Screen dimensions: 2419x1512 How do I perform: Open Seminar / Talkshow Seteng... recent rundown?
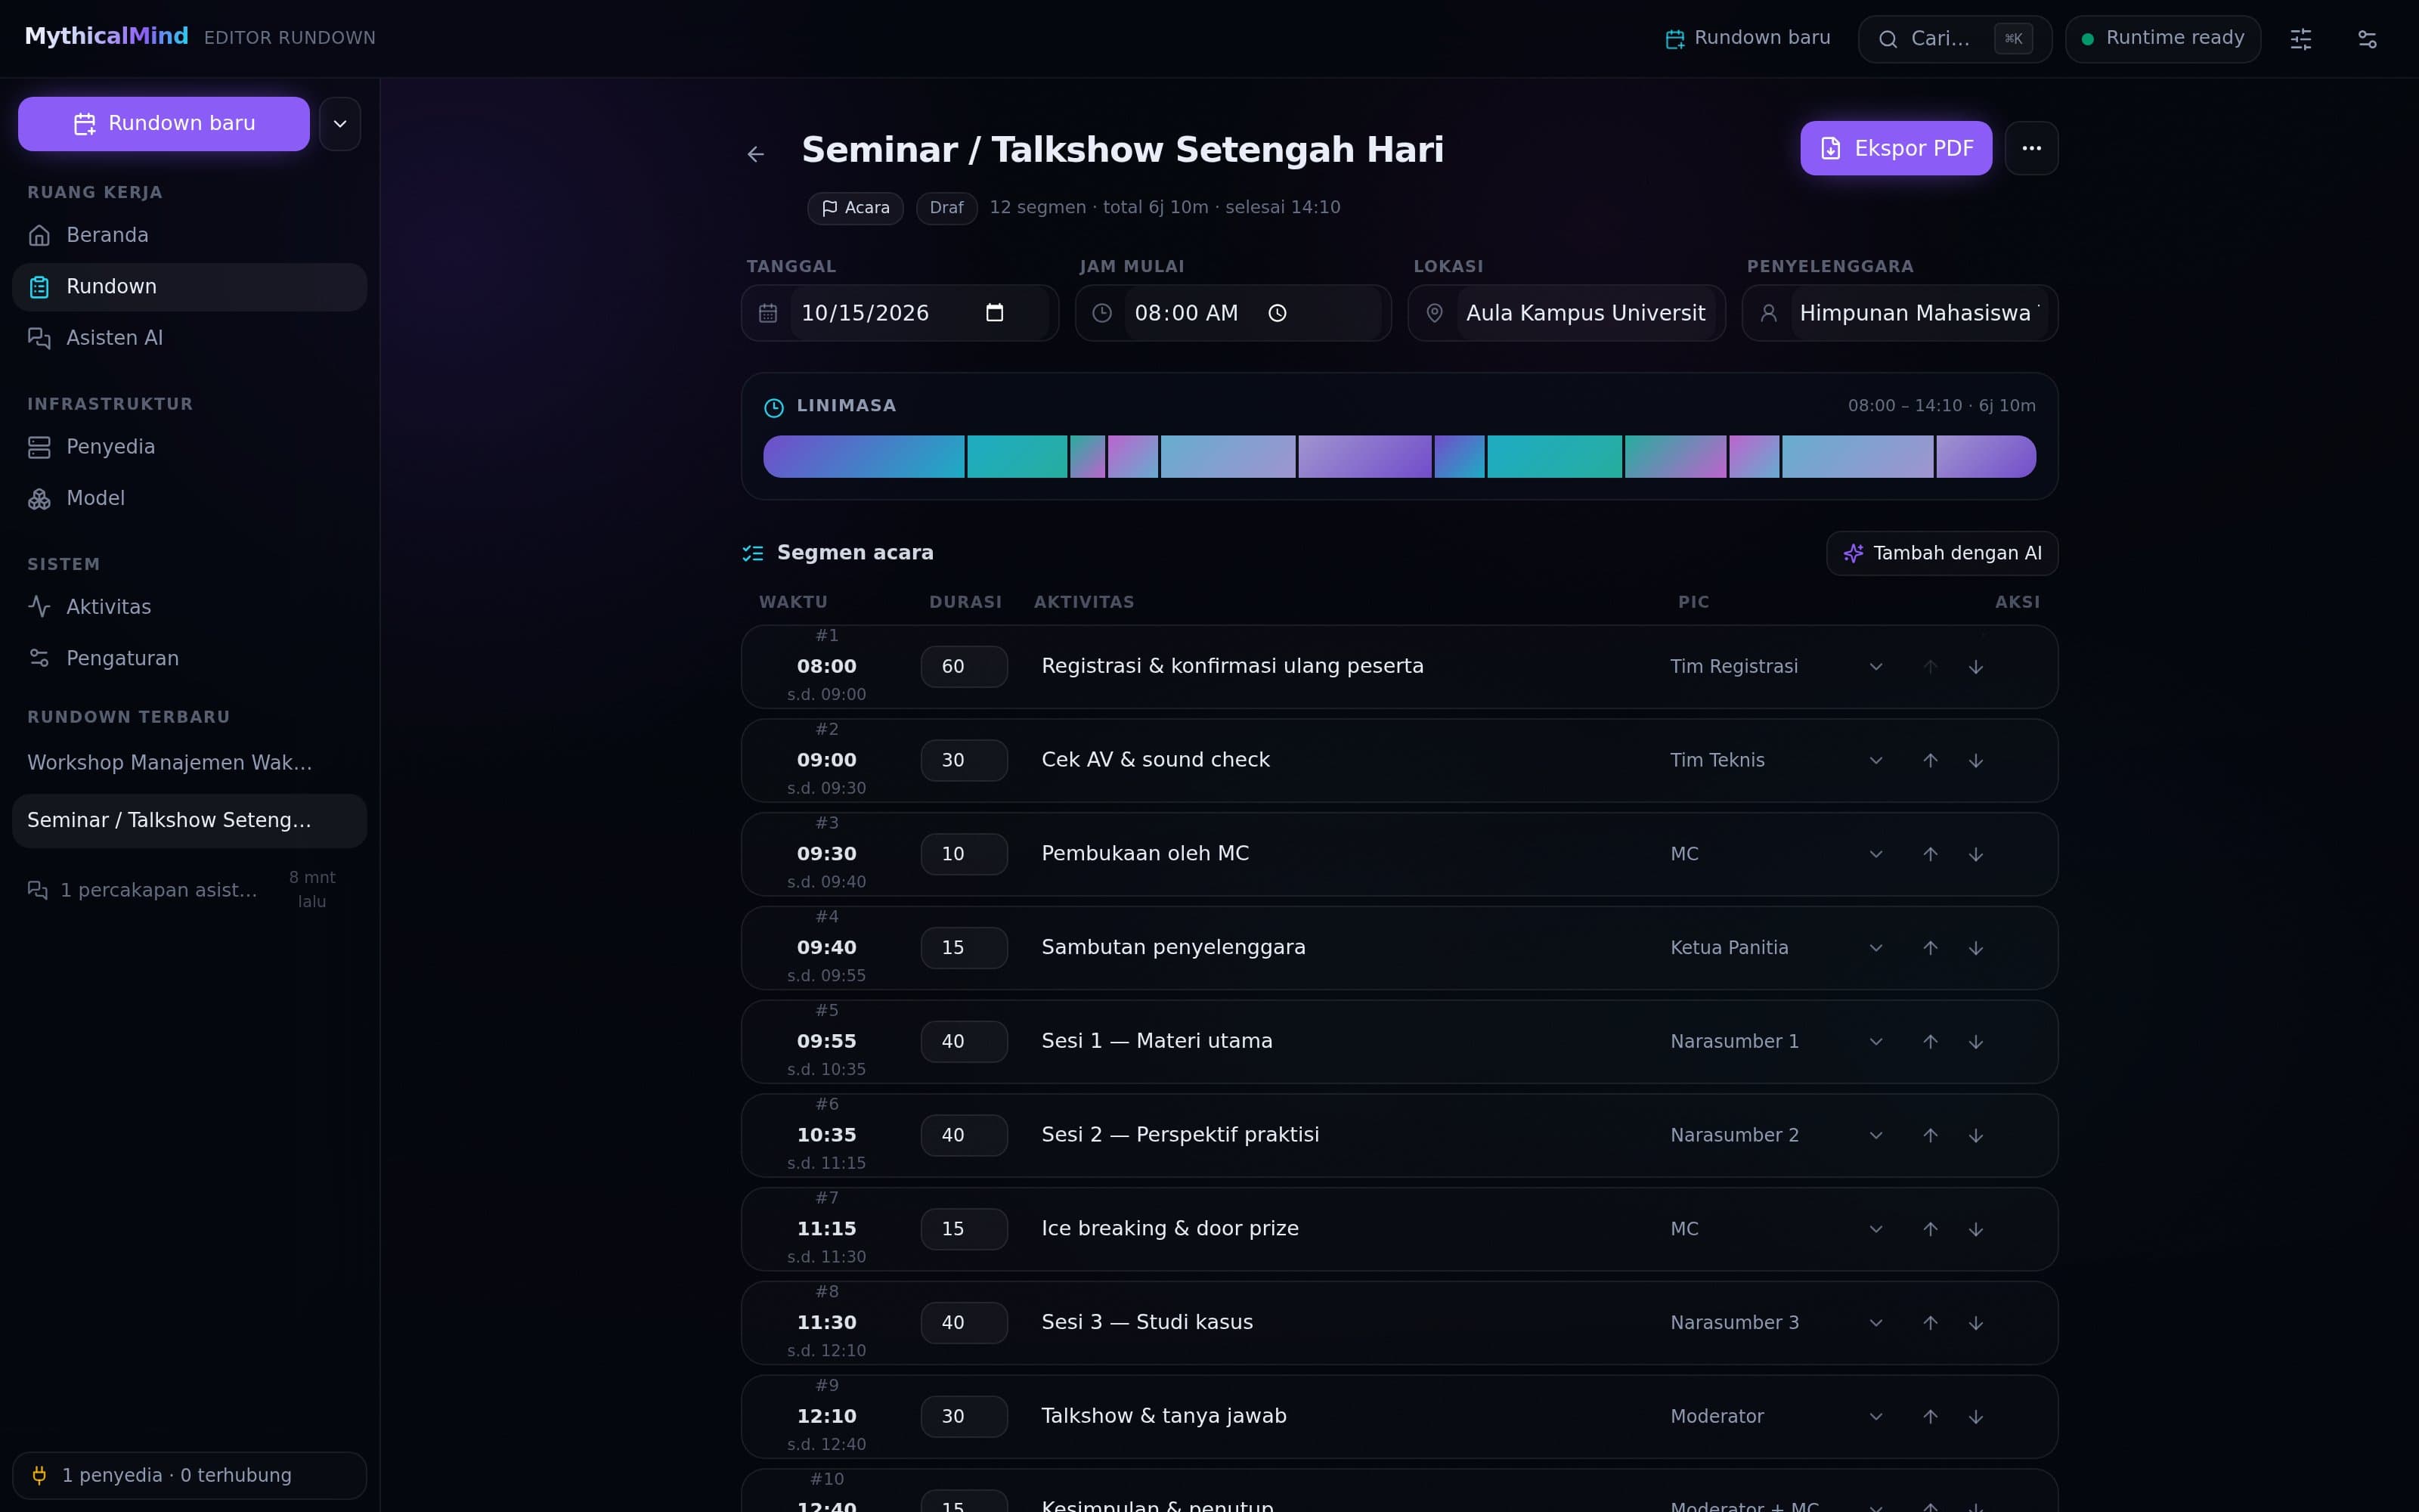pyautogui.click(x=189, y=821)
